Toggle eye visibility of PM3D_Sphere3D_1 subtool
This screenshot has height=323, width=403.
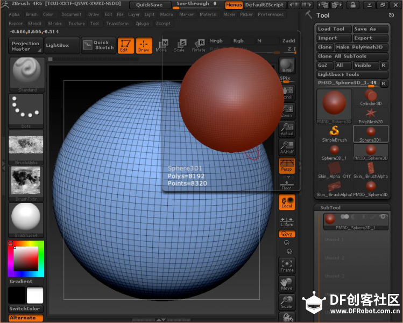click(383, 217)
